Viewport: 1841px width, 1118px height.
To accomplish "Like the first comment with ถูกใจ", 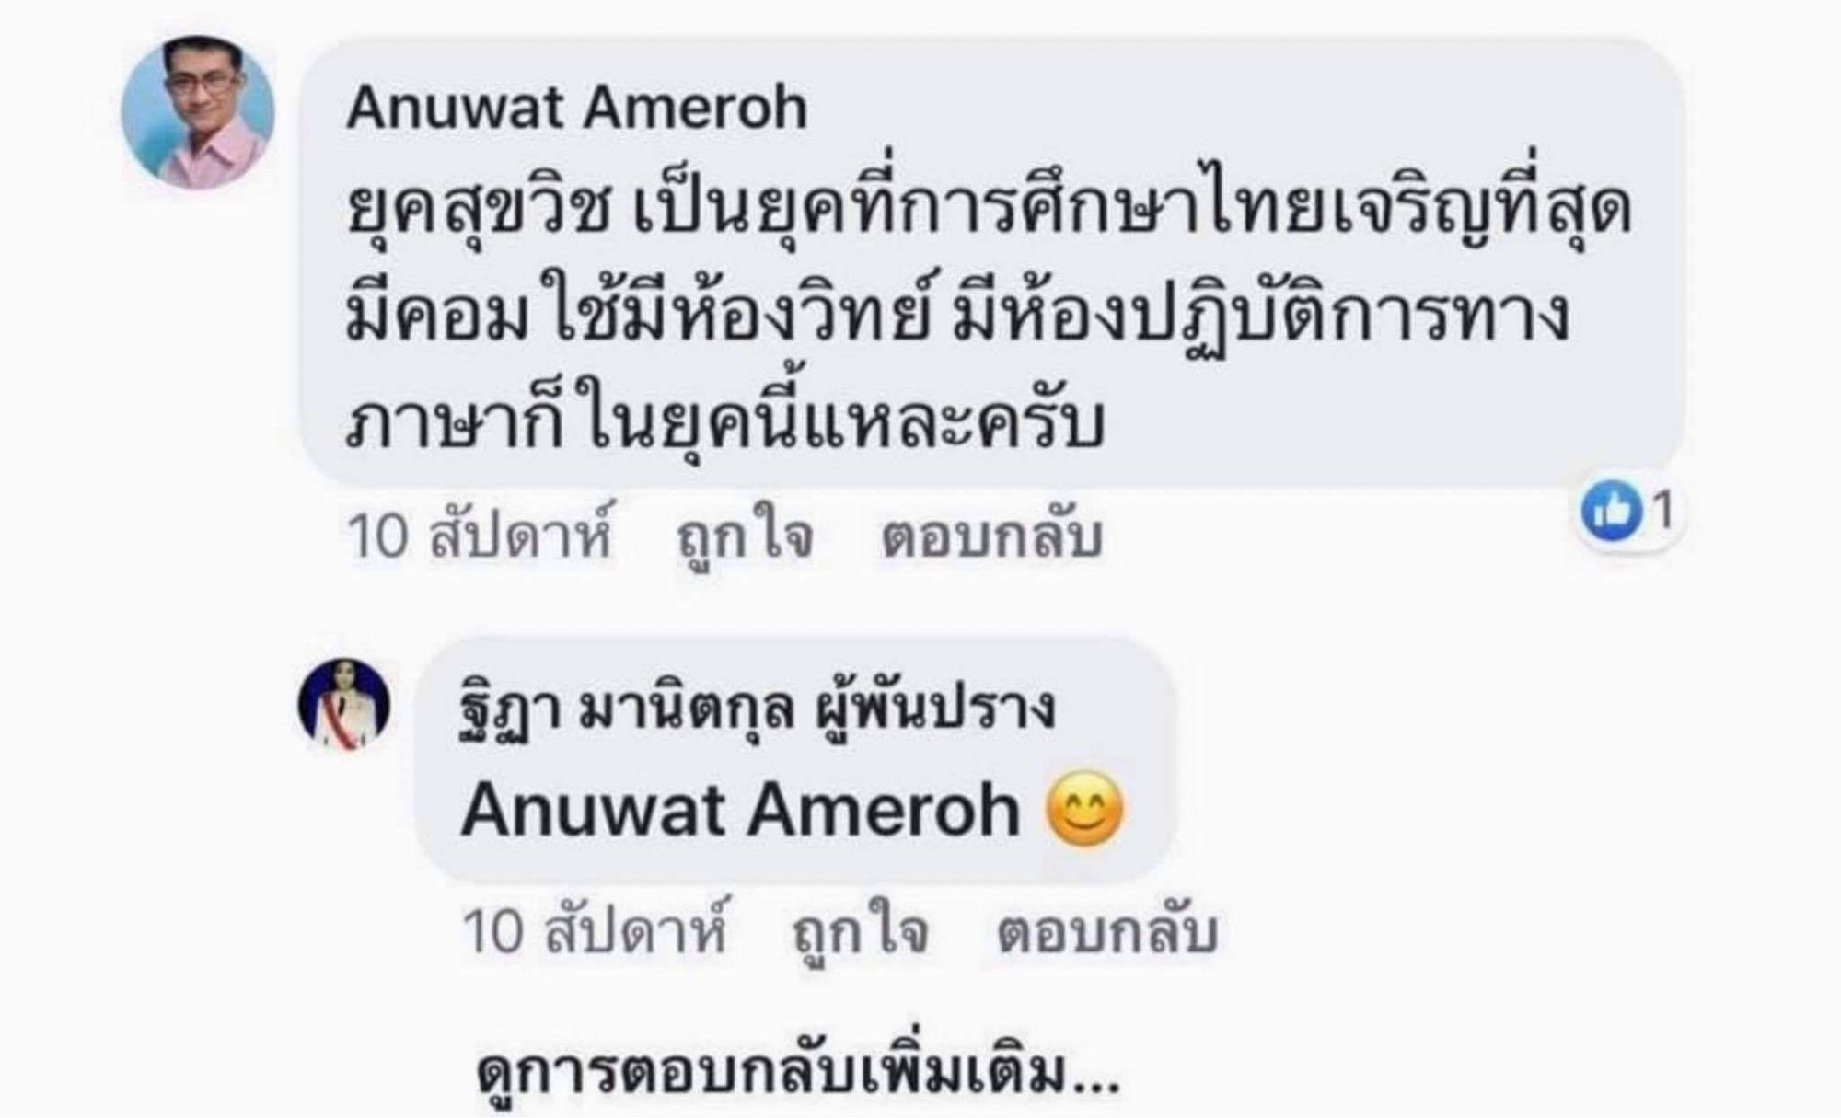I will (x=746, y=535).
